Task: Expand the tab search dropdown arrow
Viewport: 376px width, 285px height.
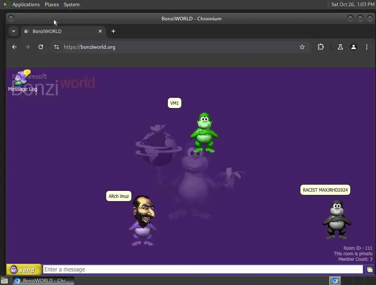Action: [x=14, y=31]
